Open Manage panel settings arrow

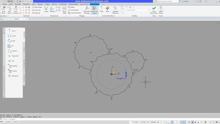(x=97, y=16)
